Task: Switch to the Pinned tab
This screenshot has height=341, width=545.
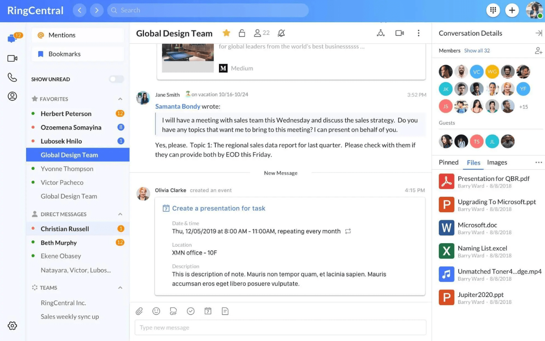Action: tap(448, 162)
